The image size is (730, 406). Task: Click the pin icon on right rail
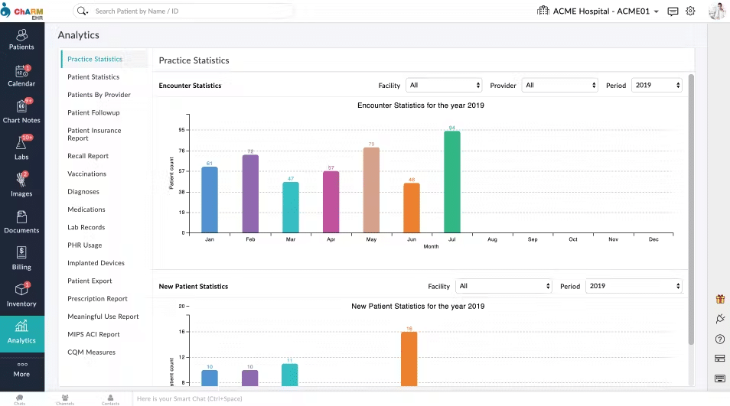click(720, 319)
